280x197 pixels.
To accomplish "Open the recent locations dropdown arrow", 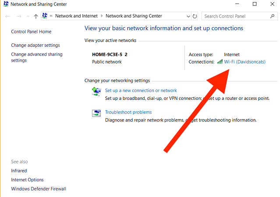I will tap(28, 16).
